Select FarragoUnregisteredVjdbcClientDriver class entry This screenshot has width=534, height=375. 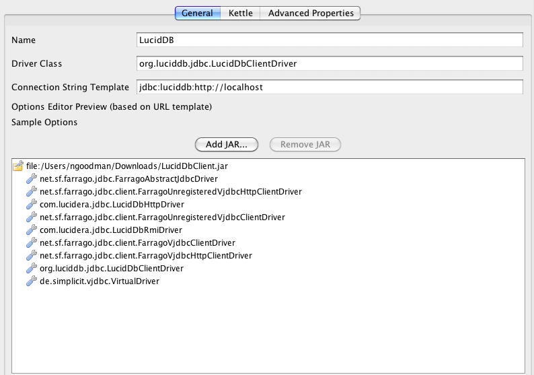[x=162, y=217]
